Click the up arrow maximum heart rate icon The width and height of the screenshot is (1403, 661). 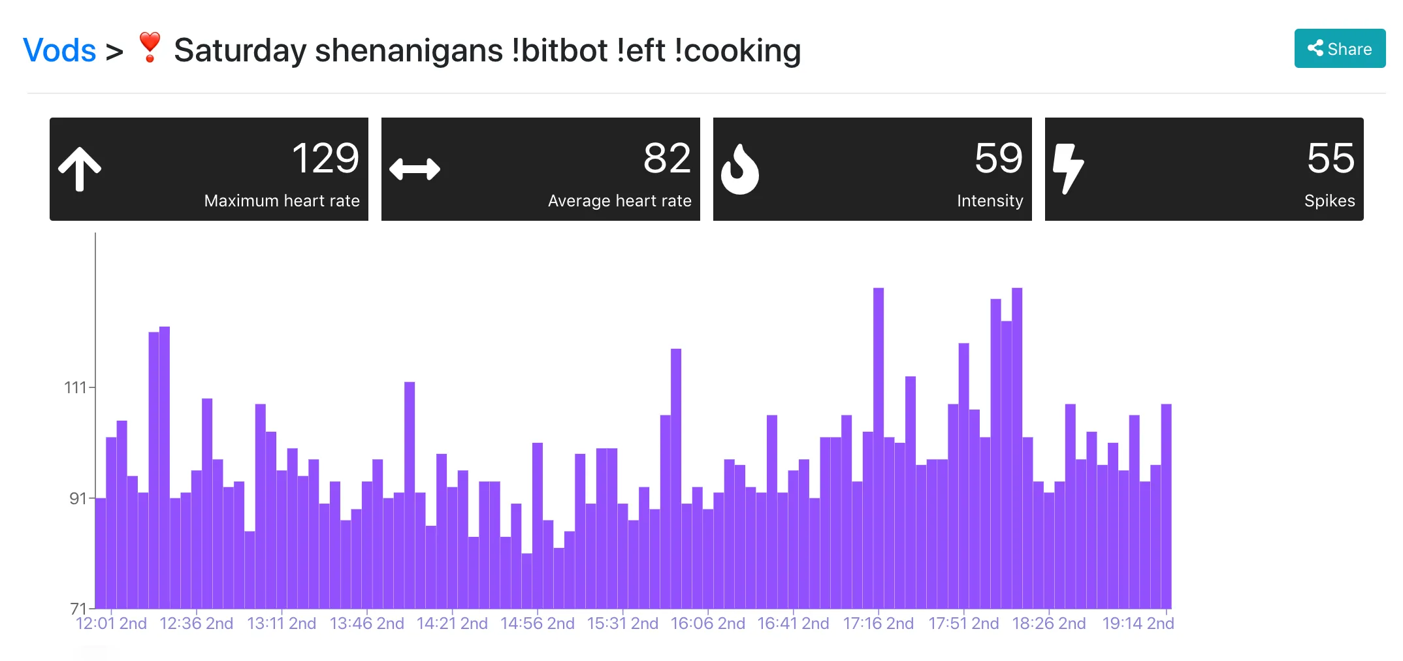(x=80, y=169)
